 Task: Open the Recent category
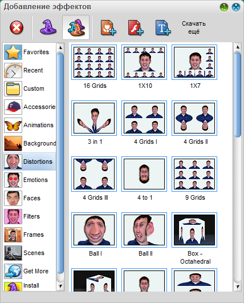[30, 70]
